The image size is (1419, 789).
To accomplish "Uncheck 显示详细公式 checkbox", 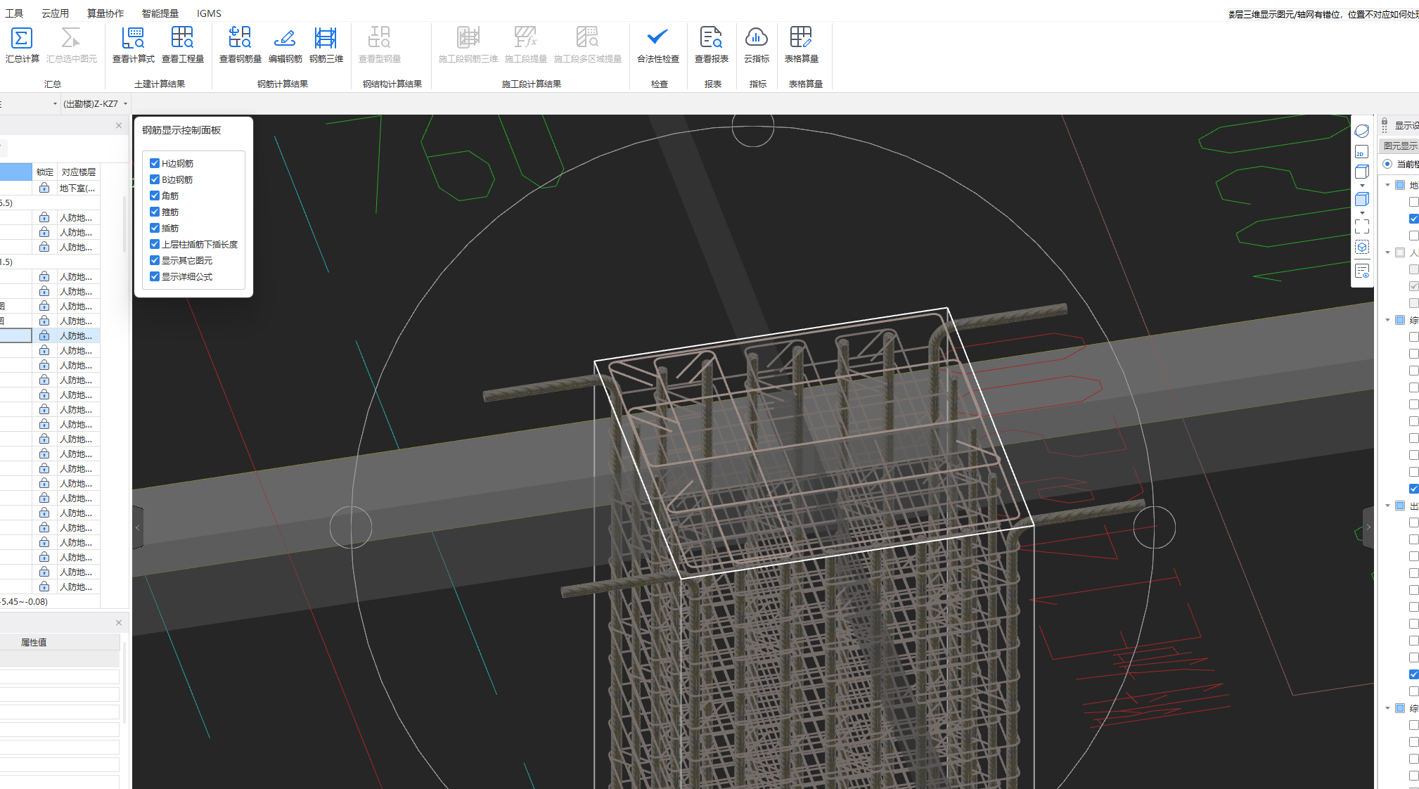I will pyautogui.click(x=155, y=276).
